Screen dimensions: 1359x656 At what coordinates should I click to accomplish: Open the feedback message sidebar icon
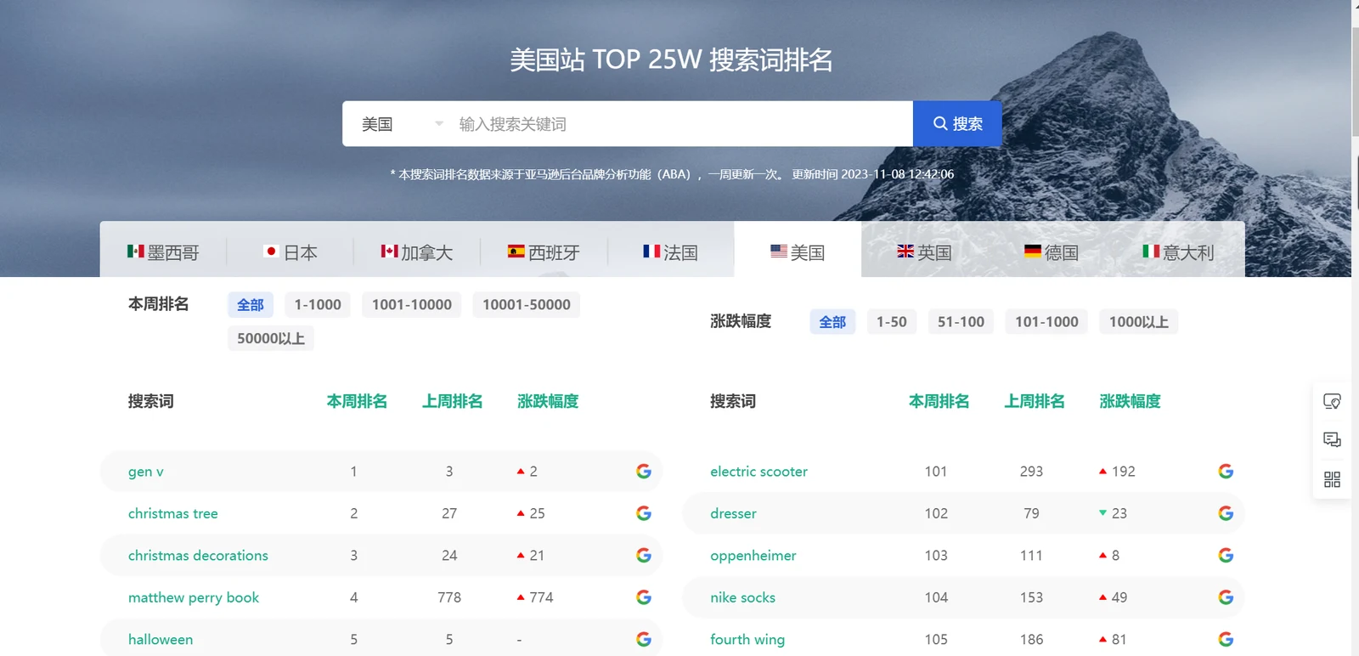1332,439
